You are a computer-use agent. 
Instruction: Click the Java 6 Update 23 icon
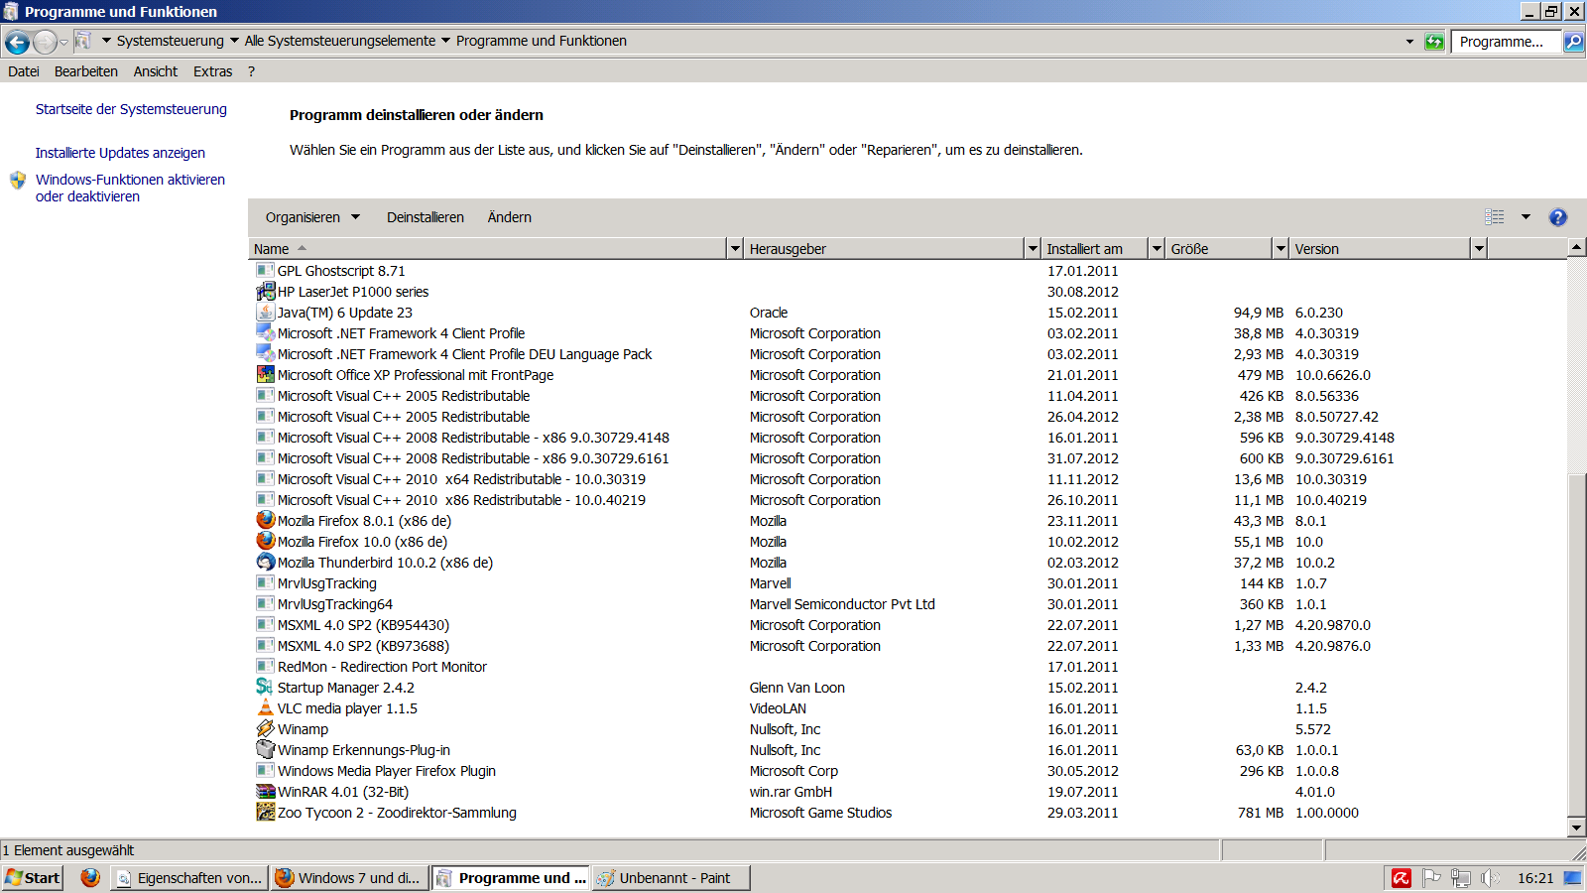click(x=265, y=312)
